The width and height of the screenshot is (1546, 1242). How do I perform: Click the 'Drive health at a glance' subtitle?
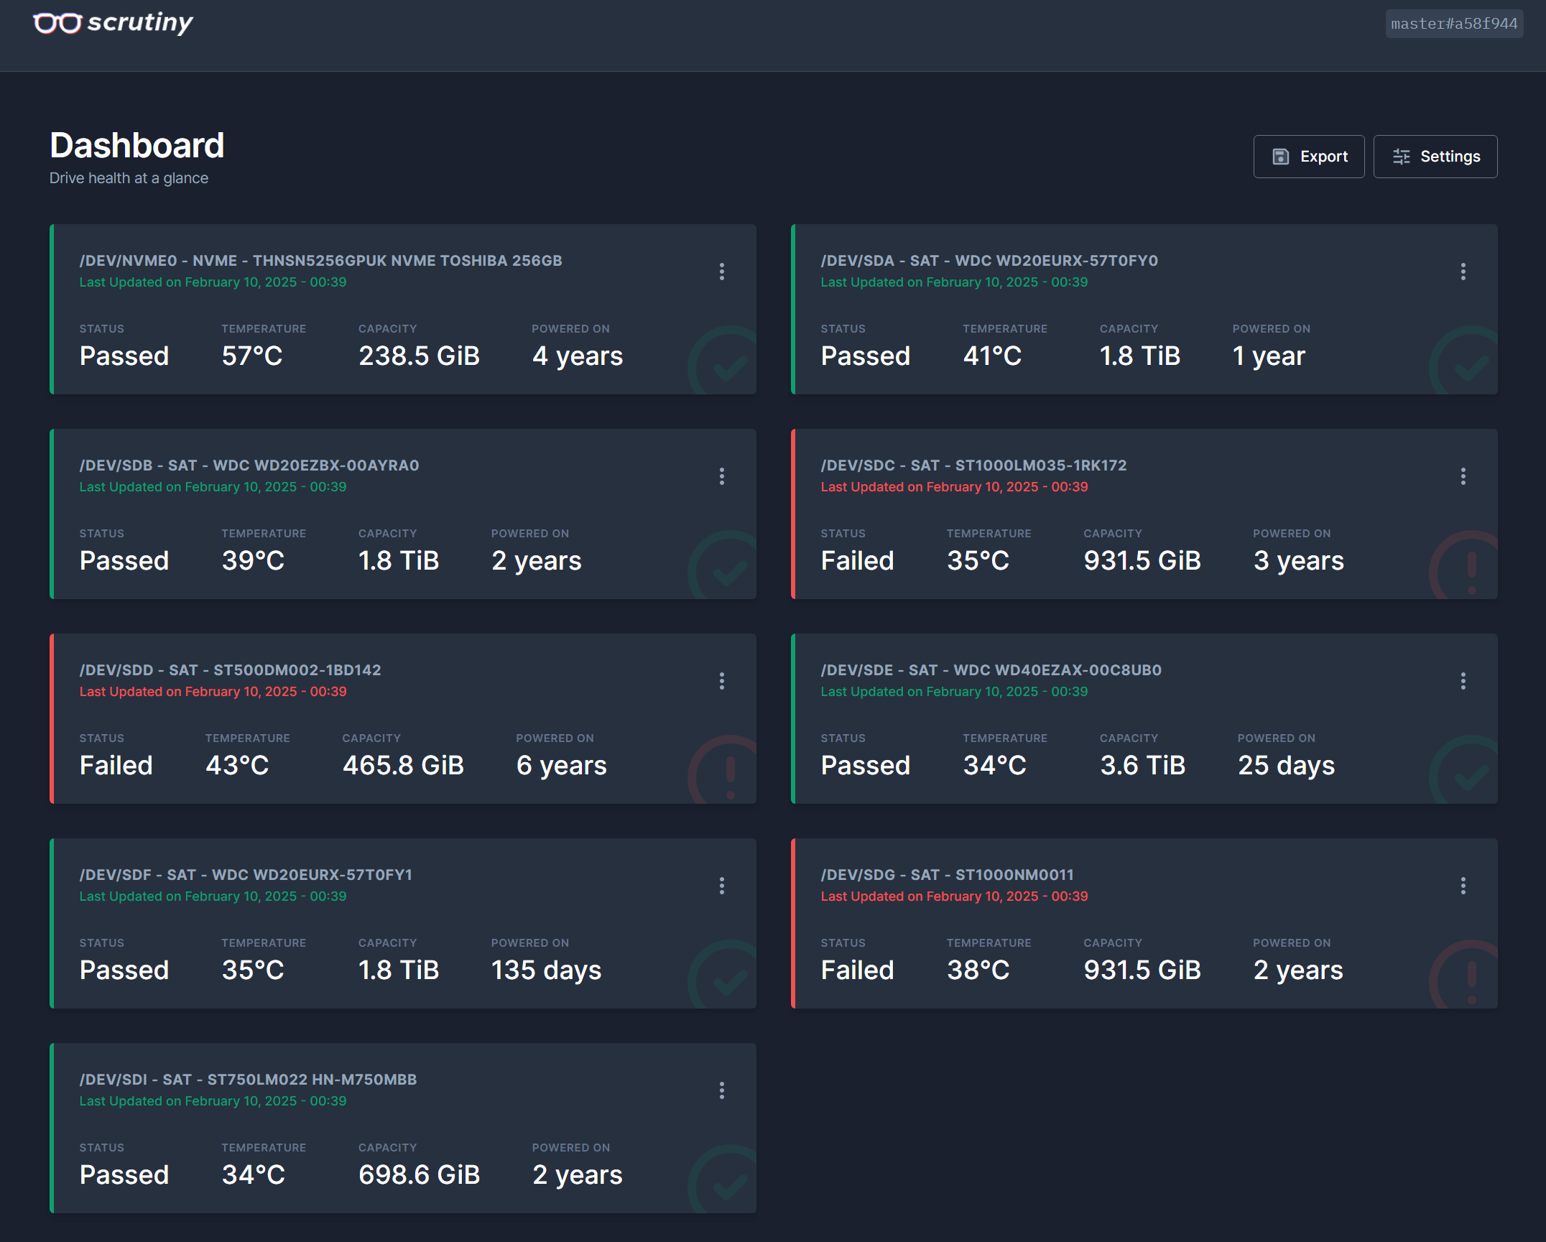point(129,178)
